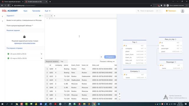Open the Премиум link
The image size is (189, 106).
coord(171,11)
